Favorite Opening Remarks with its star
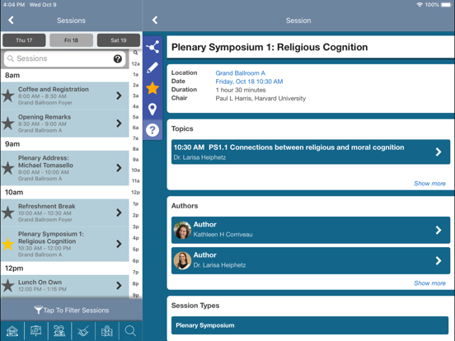Screen dimensions: 455x341 click(8, 124)
